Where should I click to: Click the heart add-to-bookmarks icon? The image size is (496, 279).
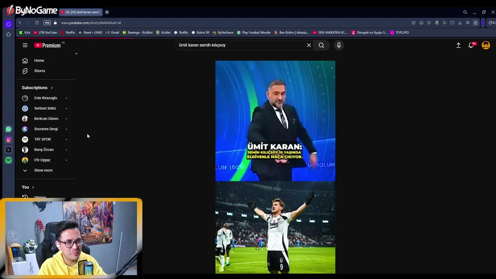click(x=452, y=23)
